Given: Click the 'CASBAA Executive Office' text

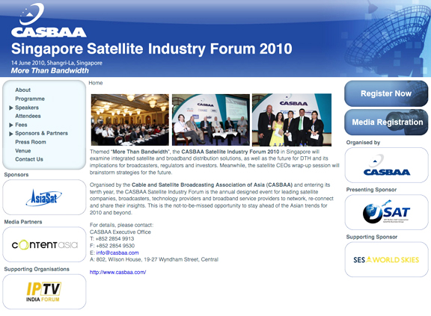Looking at the screenshot, I should pos(120,232).
